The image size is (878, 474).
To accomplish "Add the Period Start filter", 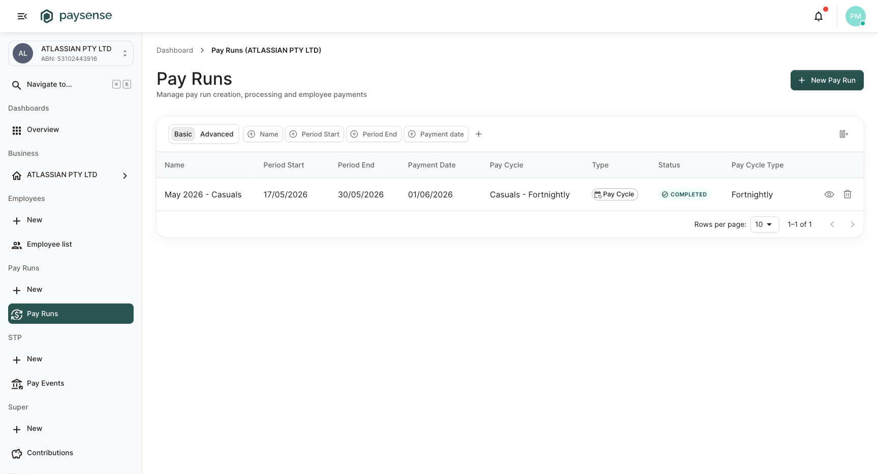I will [x=315, y=134].
